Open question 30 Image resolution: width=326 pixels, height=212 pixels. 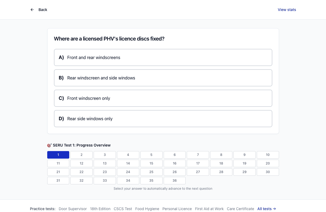[x=268, y=172]
